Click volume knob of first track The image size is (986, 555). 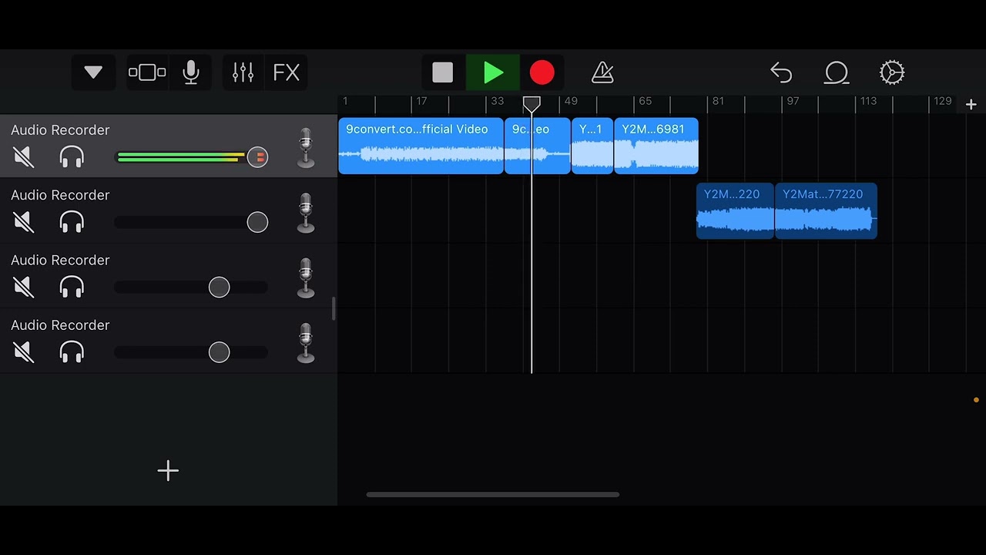pos(257,157)
